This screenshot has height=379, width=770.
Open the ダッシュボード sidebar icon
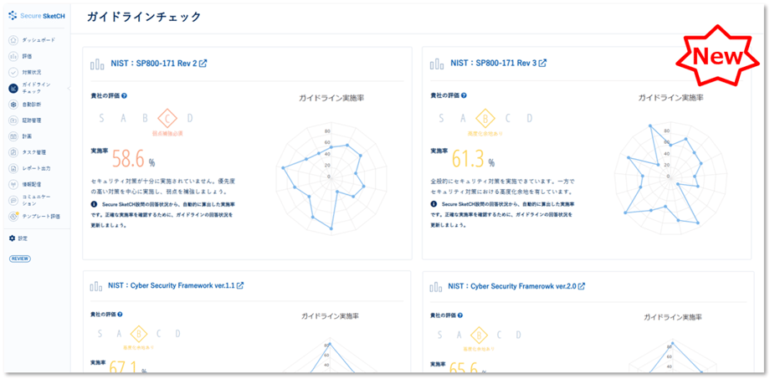coord(13,40)
